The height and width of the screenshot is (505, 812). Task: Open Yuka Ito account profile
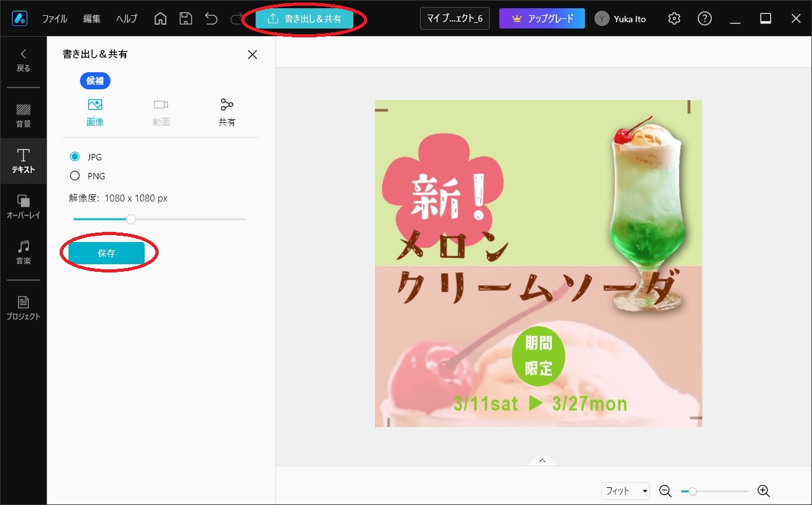[x=620, y=19]
